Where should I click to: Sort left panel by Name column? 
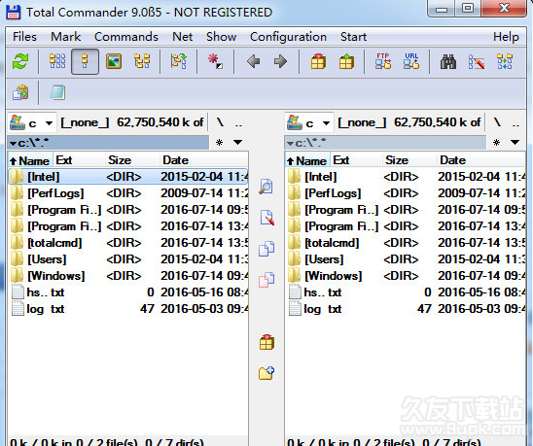click(30, 160)
